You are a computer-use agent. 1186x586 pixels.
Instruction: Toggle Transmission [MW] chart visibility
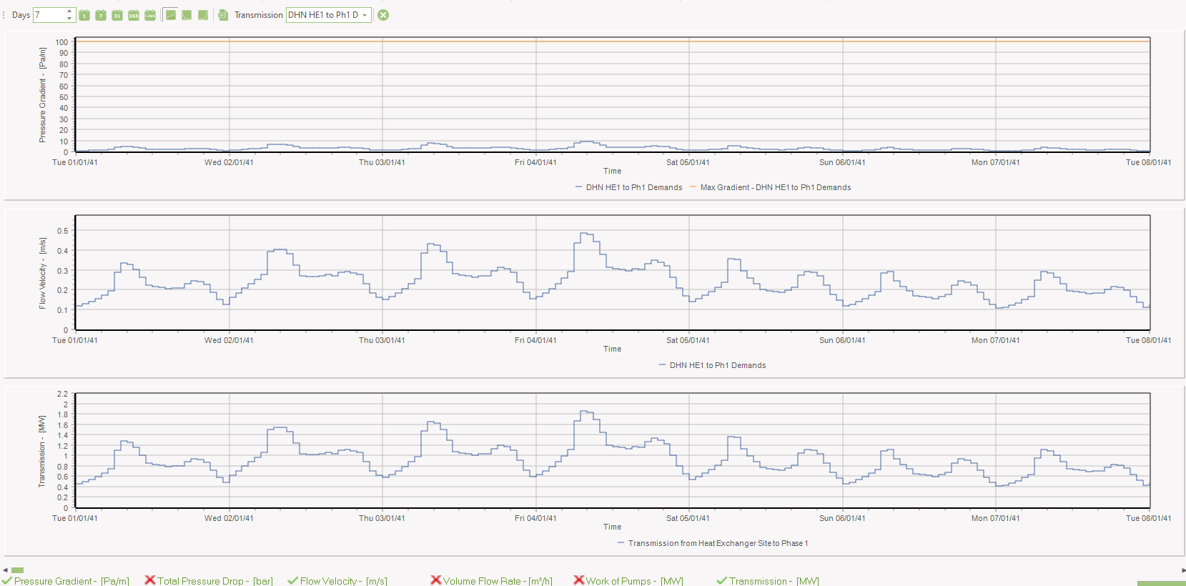[768, 581]
